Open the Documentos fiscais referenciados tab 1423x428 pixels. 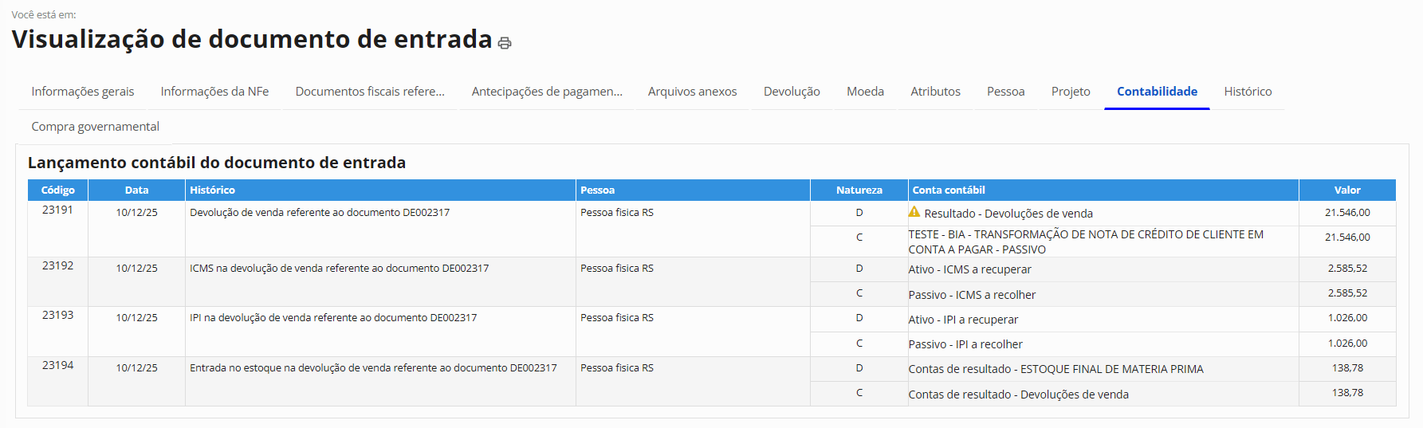pos(370,92)
